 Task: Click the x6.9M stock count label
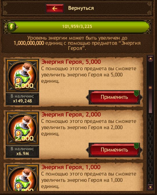pos(22,153)
